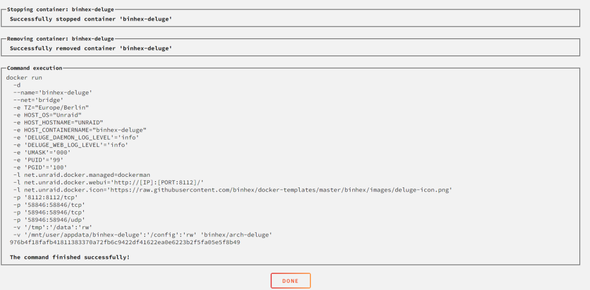Click the appdata/binhex-deluge config volume line

143,235
